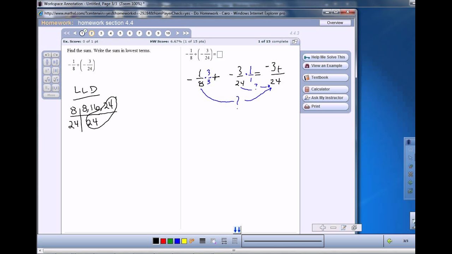The width and height of the screenshot is (452, 254).
Task: Open popup window icon beside score bar
Action: pyautogui.click(x=295, y=41)
